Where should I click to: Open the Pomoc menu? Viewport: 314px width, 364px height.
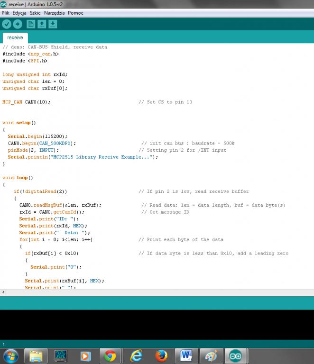click(x=75, y=13)
